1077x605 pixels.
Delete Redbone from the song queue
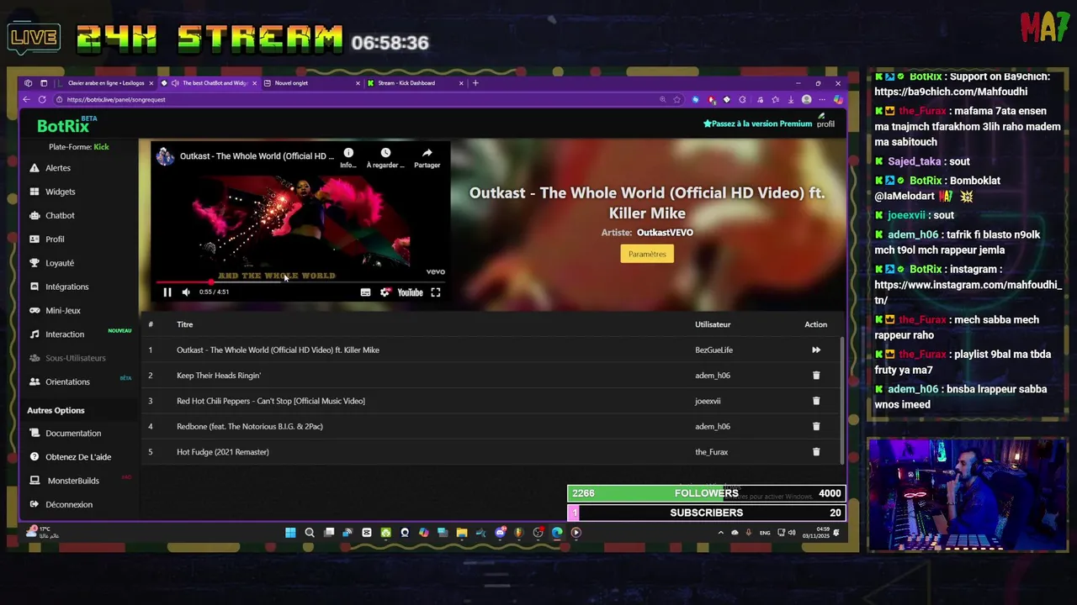[x=816, y=426]
